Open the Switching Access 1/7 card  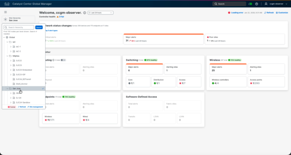[189, 82]
